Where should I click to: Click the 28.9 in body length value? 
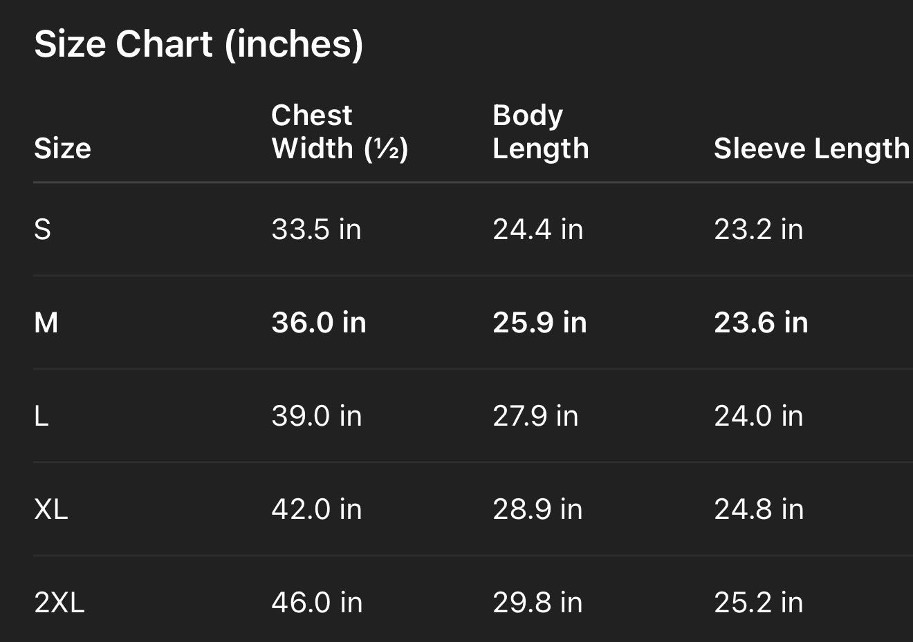[537, 509]
